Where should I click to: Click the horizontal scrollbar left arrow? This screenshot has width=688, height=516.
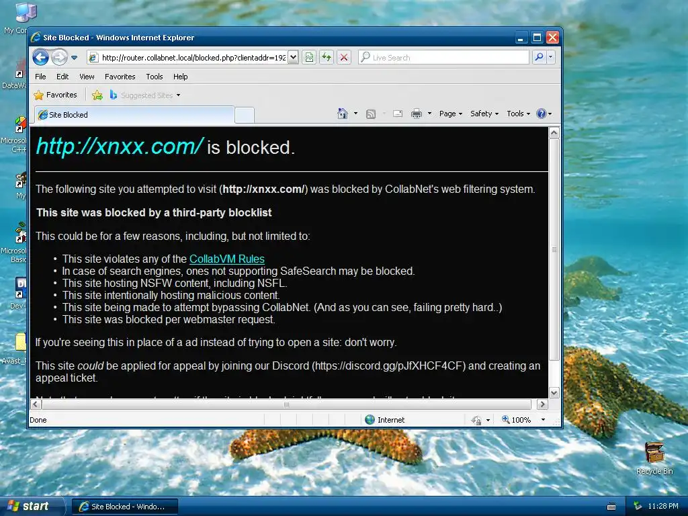click(36, 404)
